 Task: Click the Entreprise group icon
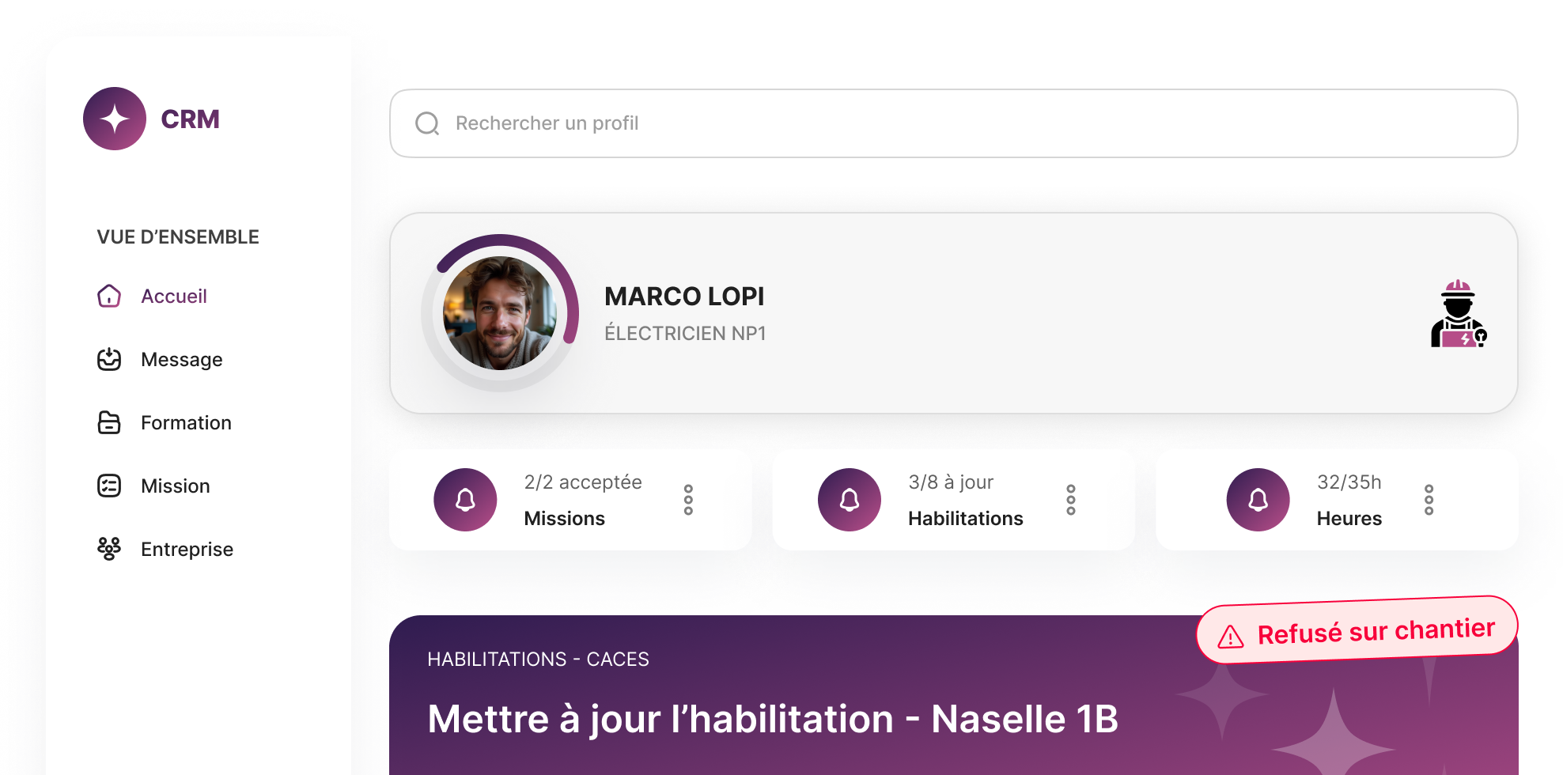point(109,549)
